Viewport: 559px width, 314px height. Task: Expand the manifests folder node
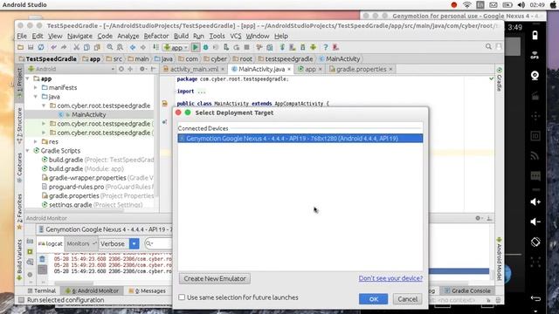(36, 87)
